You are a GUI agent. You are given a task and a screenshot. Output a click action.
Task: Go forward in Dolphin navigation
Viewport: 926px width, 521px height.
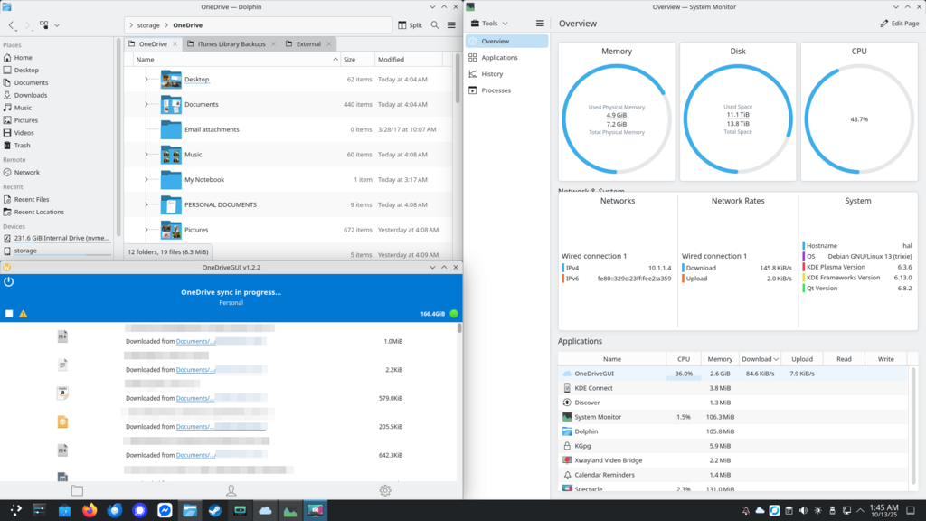(27, 25)
